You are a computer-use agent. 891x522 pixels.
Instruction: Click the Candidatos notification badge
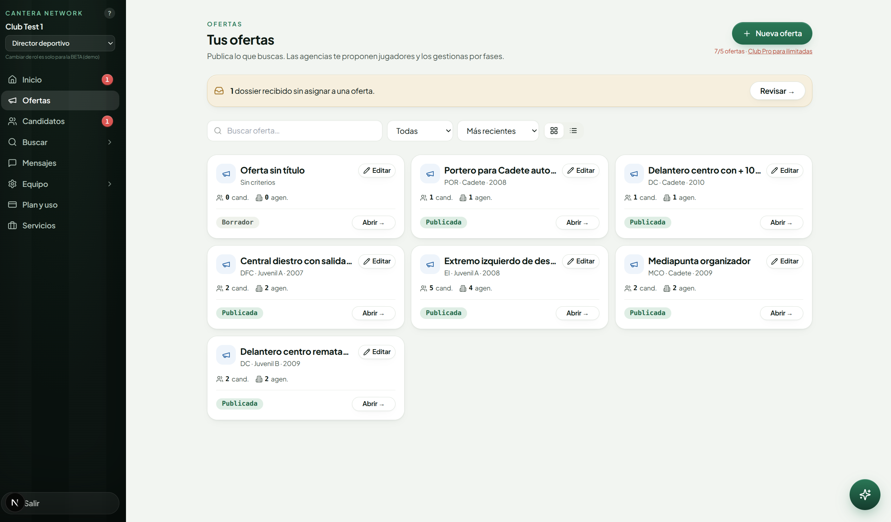click(107, 121)
